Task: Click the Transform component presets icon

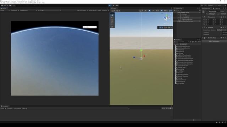Action: coord(223,17)
